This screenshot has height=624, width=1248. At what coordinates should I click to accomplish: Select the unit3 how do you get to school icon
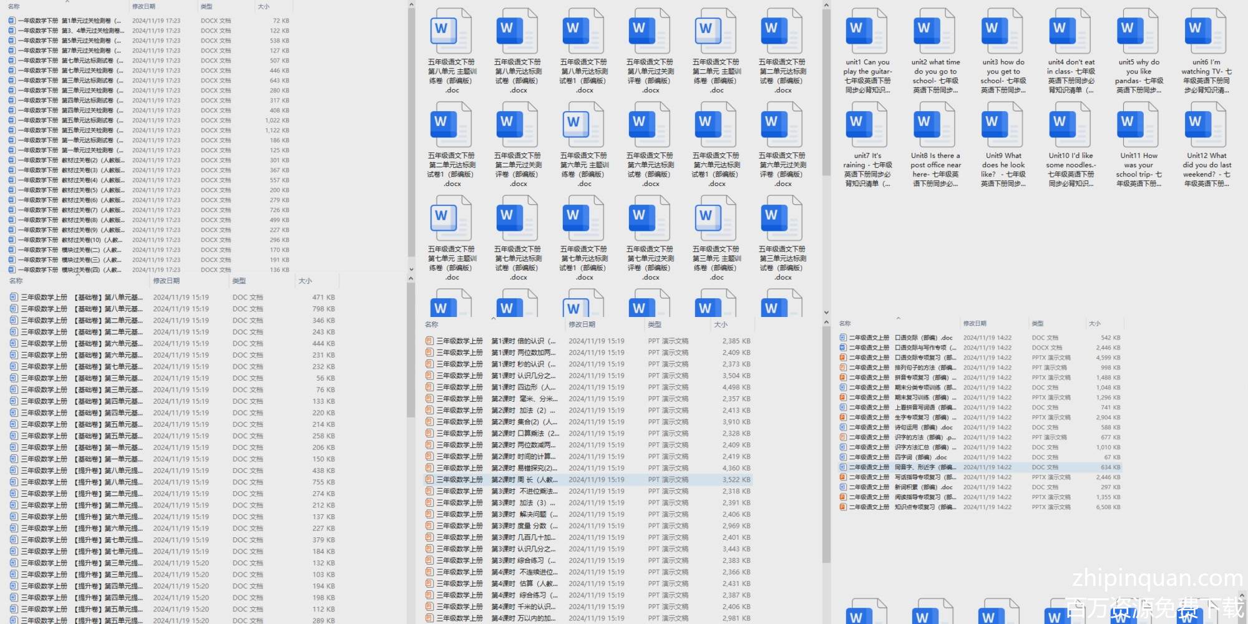click(x=1002, y=32)
